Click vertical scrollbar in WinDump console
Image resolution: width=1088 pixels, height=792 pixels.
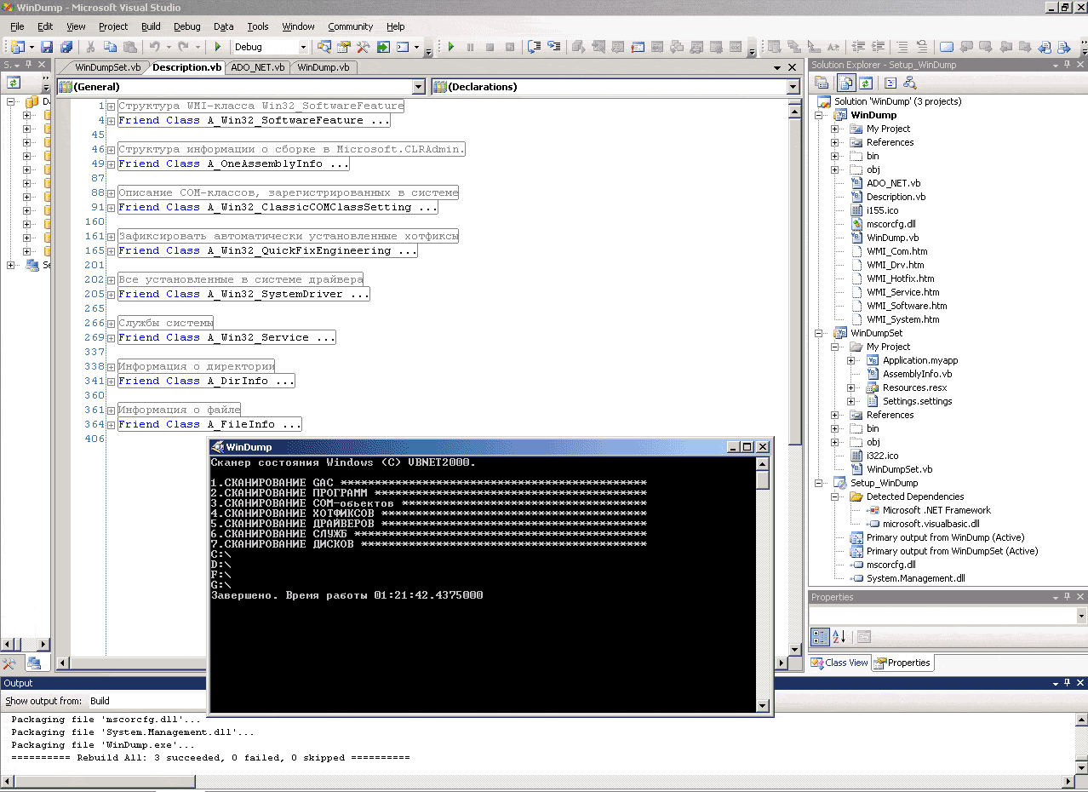click(763, 583)
